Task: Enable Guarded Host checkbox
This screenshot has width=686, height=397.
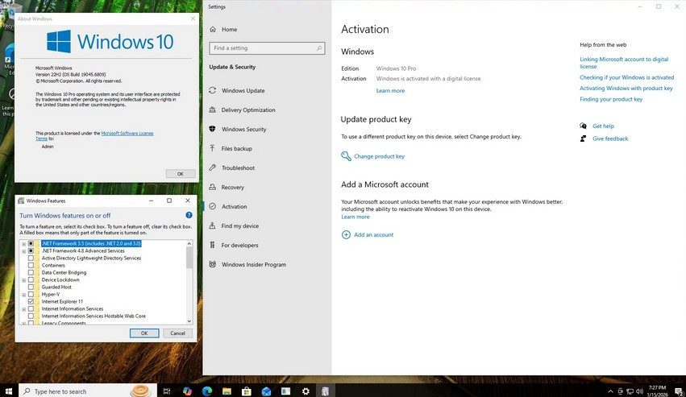Action: pos(31,287)
